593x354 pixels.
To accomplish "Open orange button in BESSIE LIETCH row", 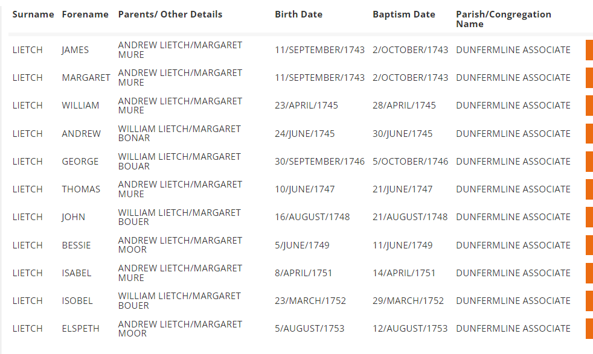I will coord(589,245).
